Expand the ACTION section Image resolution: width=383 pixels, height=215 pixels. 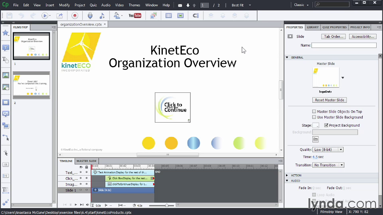click(x=287, y=175)
